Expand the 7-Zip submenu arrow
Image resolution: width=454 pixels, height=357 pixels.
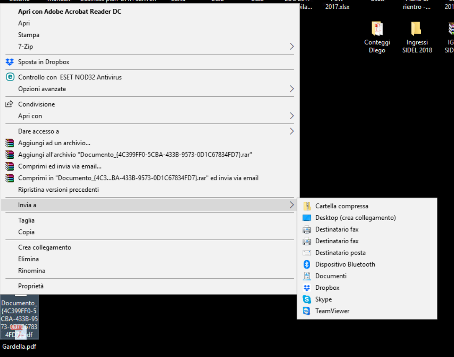(x=292, y=46)
